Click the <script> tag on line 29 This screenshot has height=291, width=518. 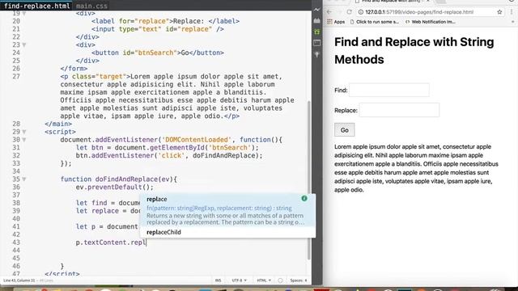click(60, 132)
